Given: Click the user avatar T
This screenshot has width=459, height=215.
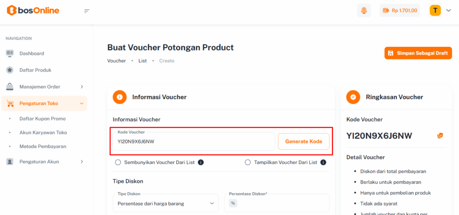Looking at the screenshot, I should tap(435, 10).
